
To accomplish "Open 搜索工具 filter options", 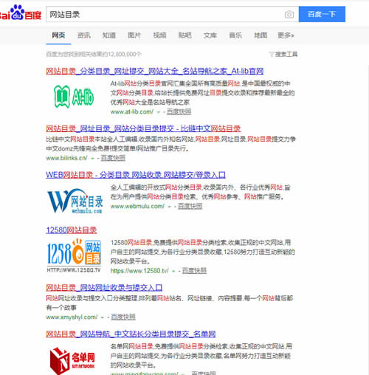I will [x=286, y=54].
